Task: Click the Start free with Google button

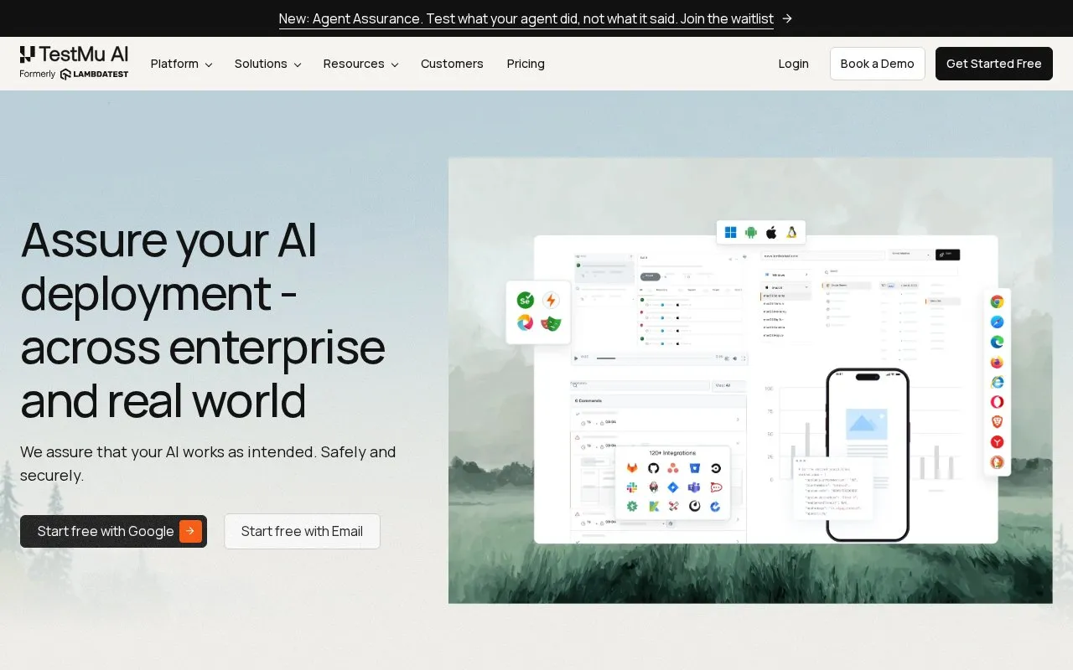Action: click(113, 531)
